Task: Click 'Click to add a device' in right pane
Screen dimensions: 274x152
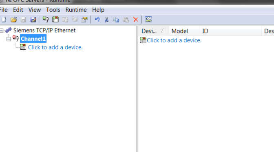Action: (x=174, y=40)
